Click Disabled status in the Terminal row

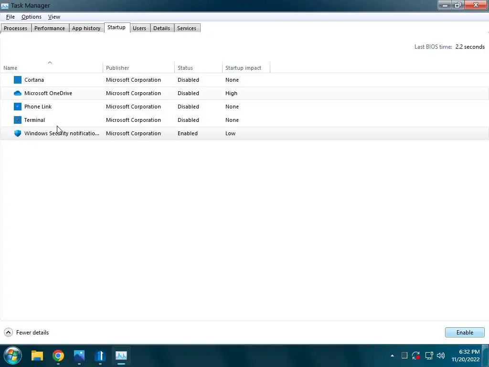[188, 120]
